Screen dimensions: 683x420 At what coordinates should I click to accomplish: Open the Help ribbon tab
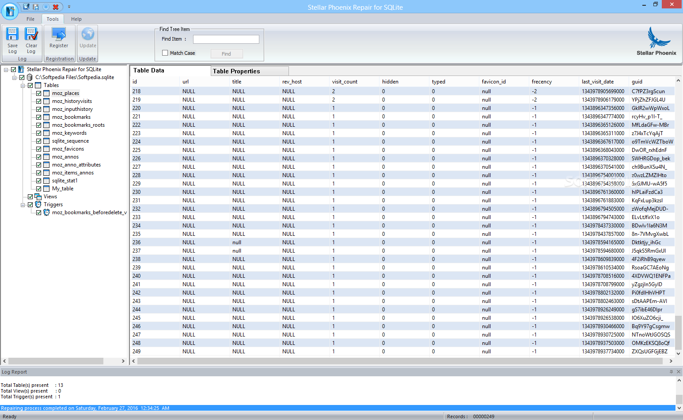[x=76, y=19]
